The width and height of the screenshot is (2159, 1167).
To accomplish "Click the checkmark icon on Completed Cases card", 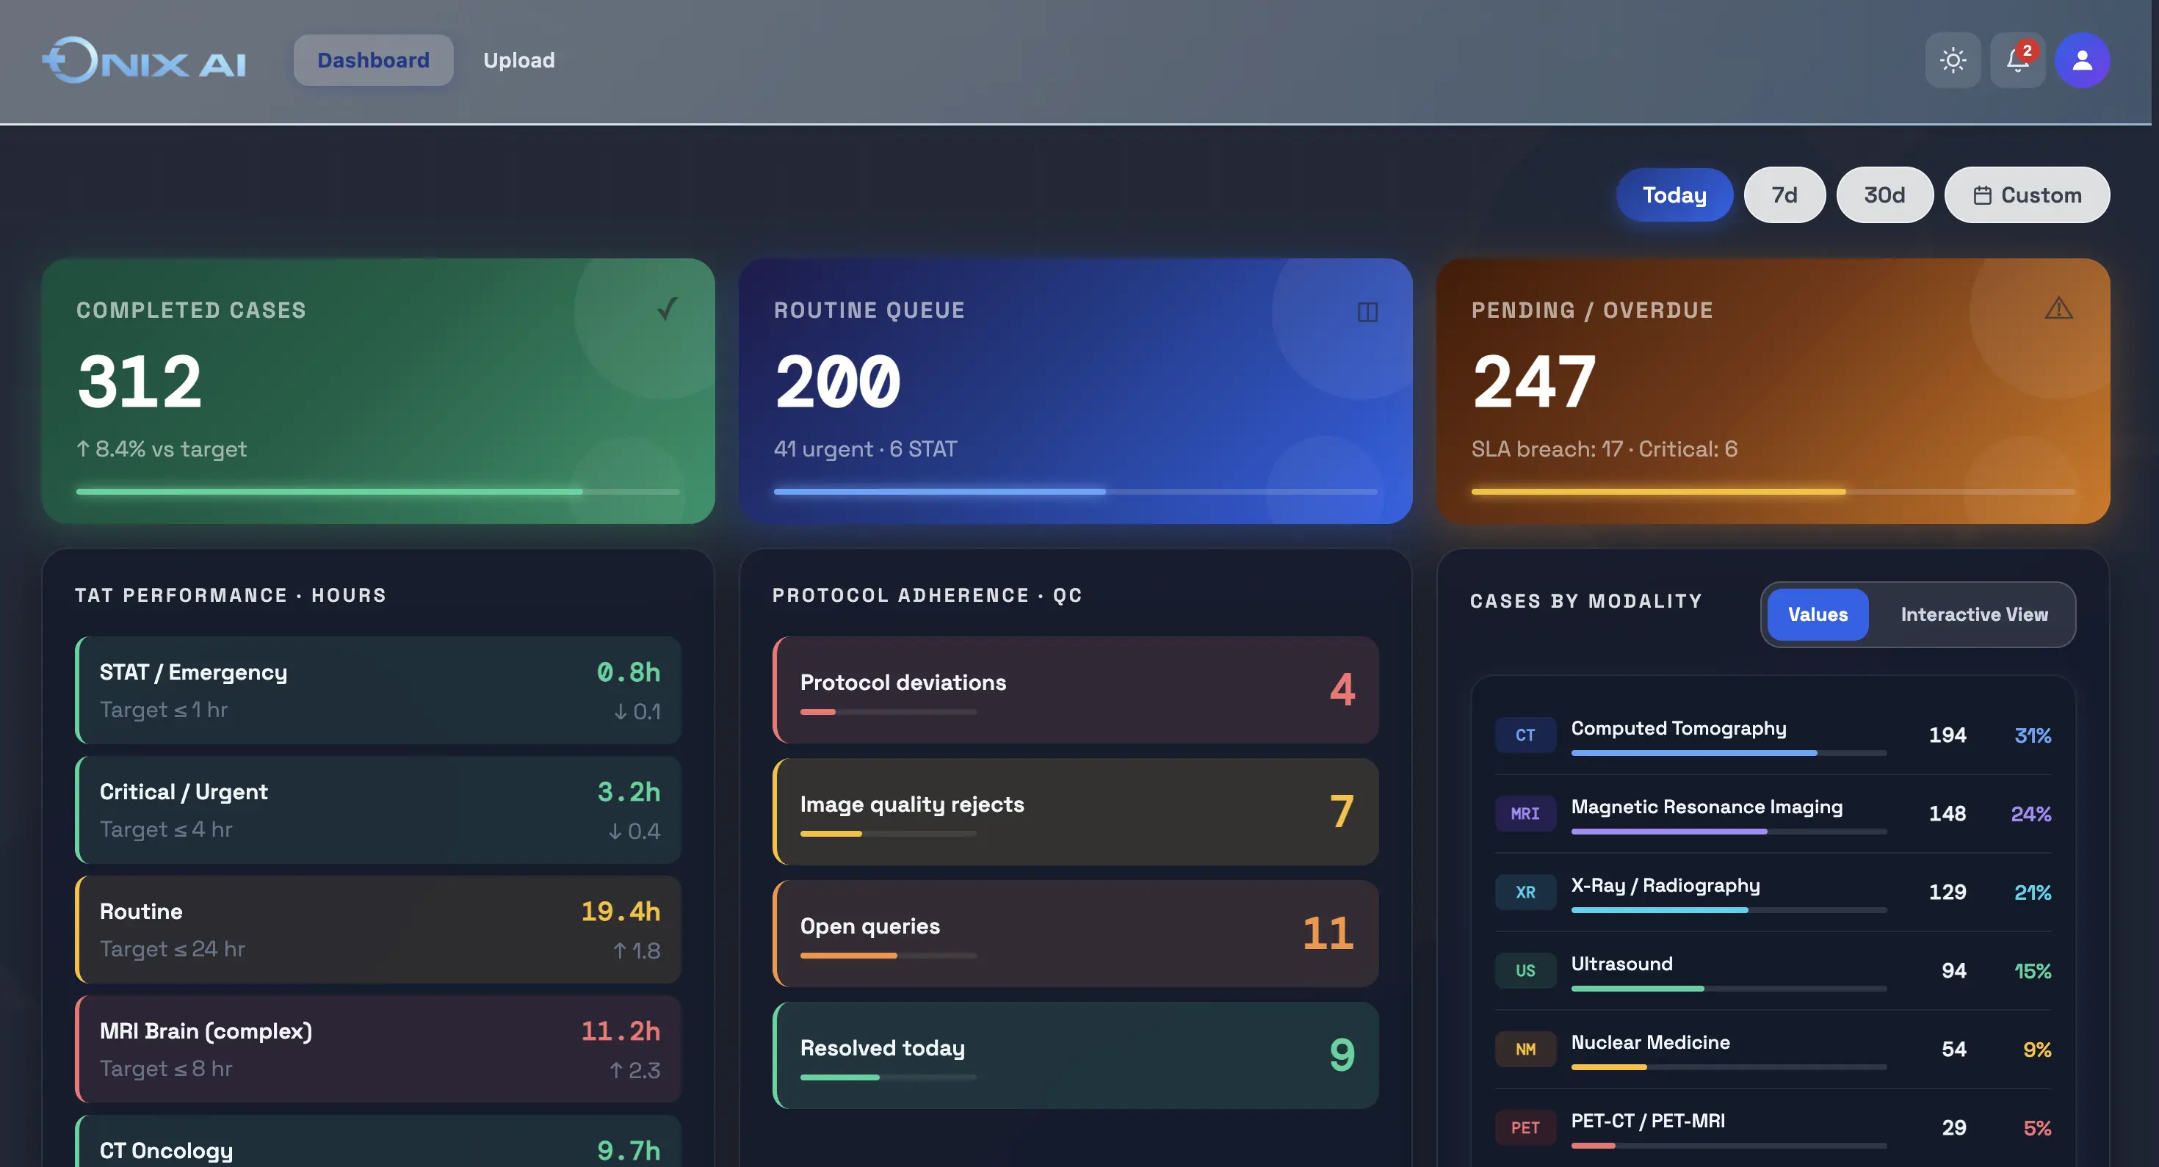I will click(665, 310).
